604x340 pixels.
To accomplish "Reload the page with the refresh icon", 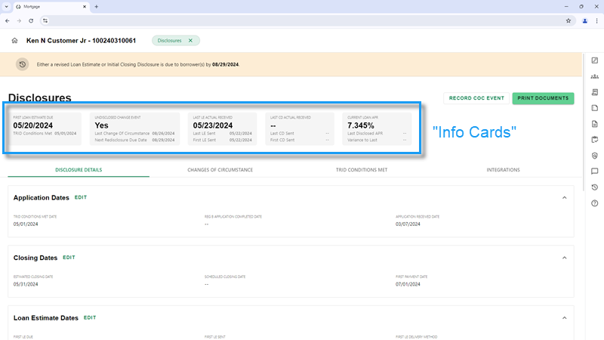I will (31, 21).
